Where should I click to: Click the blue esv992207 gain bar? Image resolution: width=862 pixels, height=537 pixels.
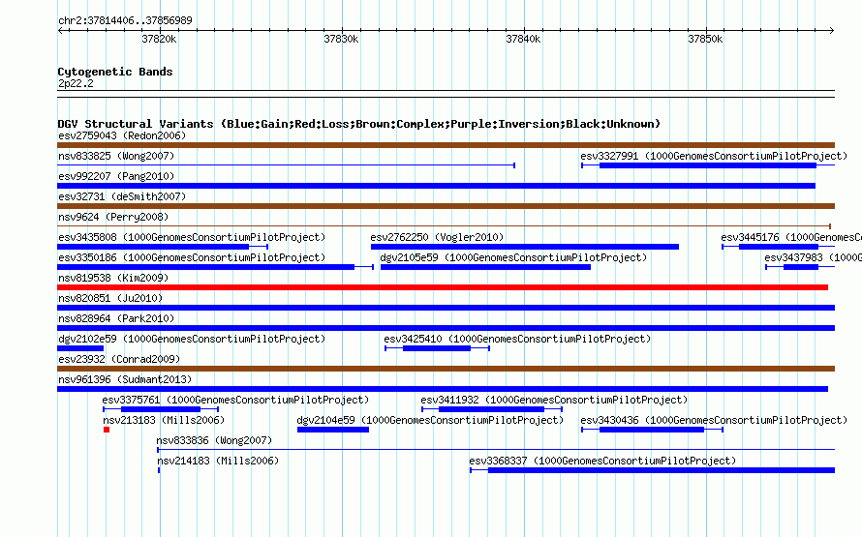436,186
